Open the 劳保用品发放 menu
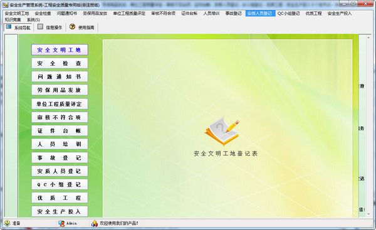The width and height of the screenshot is (376, 230). tap(95, 13)
